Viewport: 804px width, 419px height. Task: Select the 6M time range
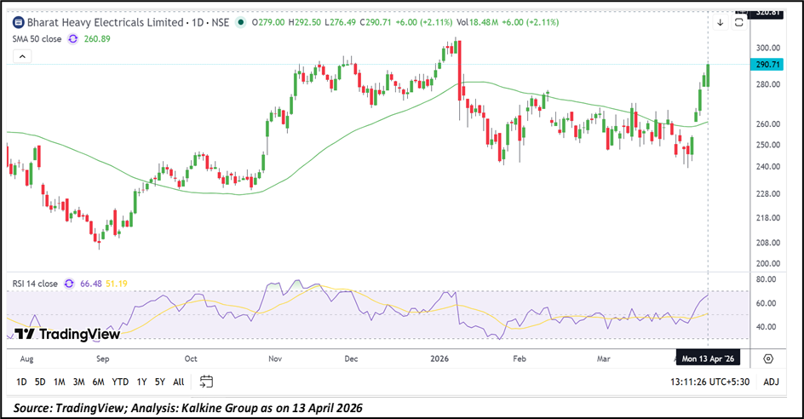(98, 382)
